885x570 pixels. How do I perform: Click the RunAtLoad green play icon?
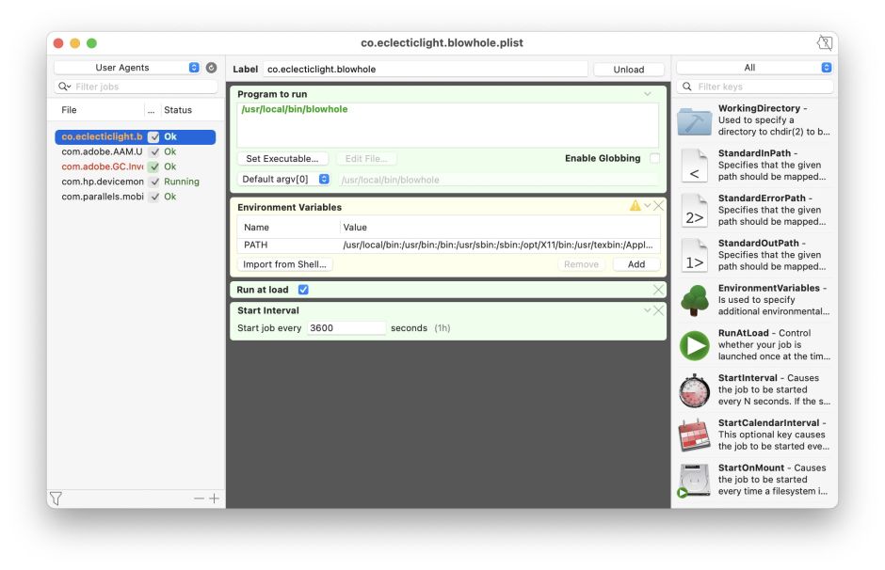pos(694,345)
